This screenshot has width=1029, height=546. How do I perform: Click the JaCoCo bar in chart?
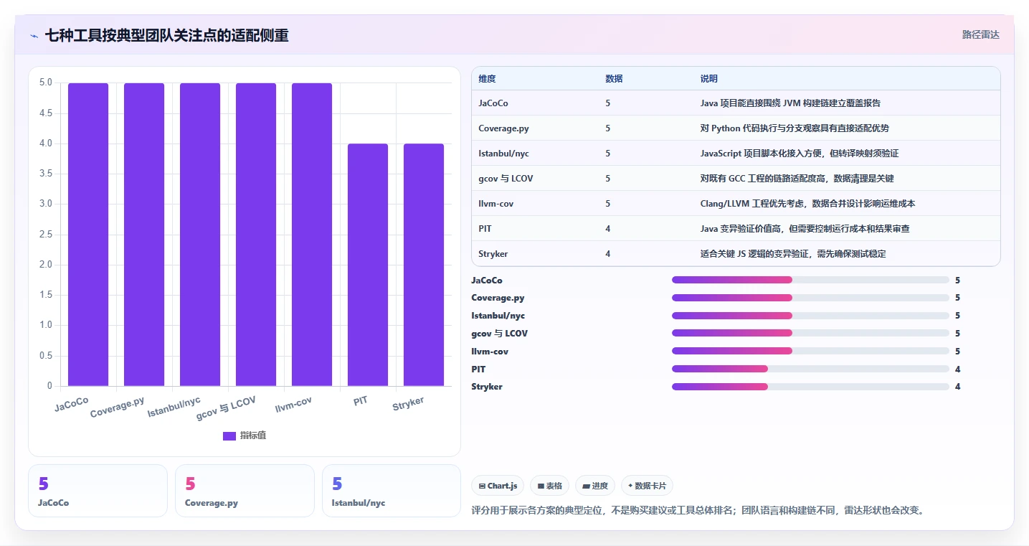[88, 235]
